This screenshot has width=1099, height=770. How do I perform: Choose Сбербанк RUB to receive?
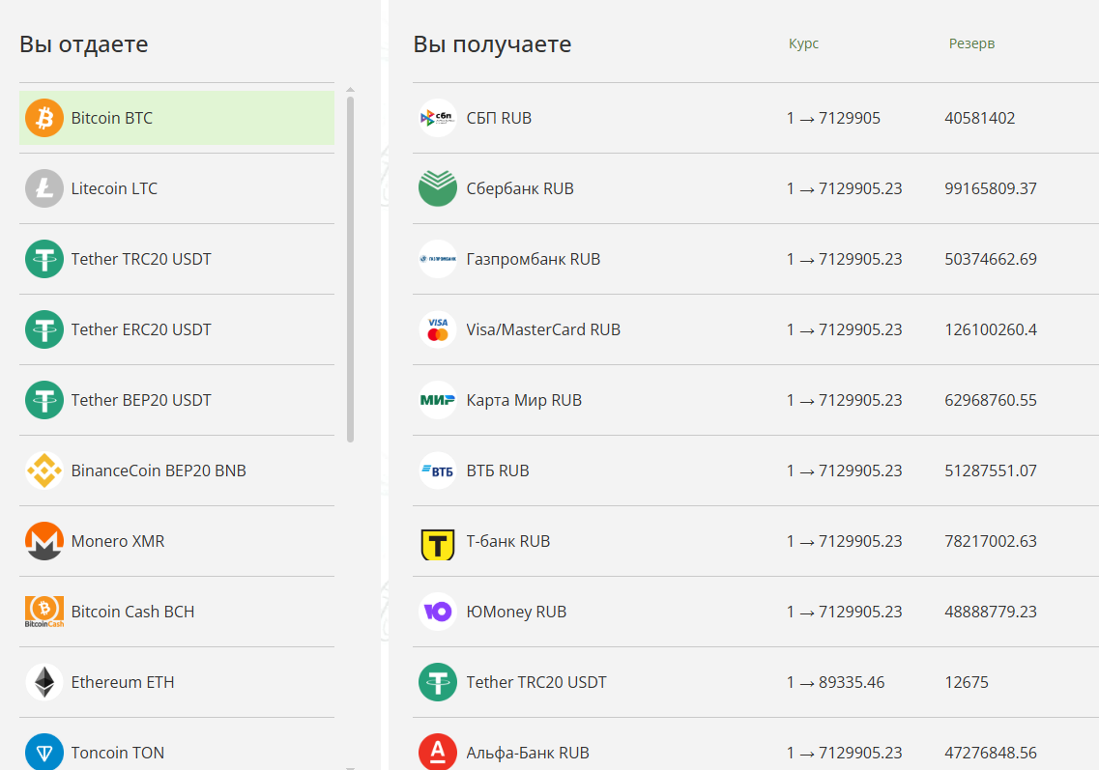756,188
